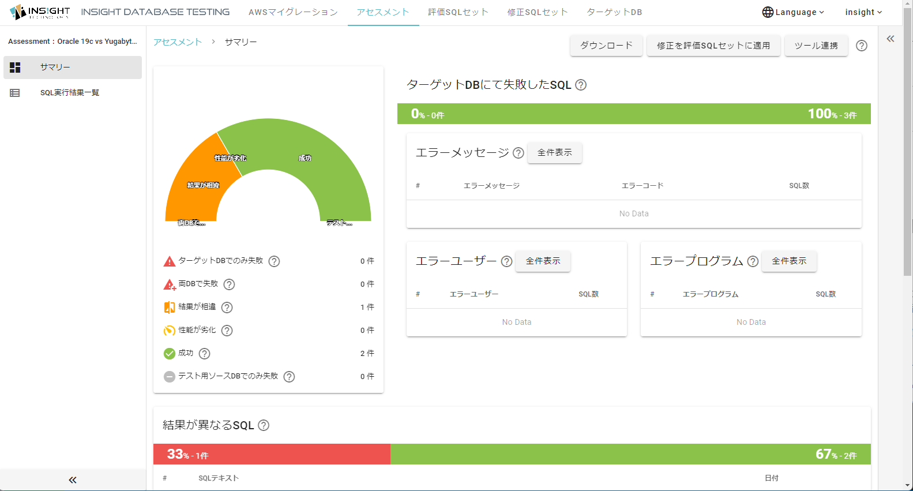Click the 1 件 count for 結果が相違
Viewport: 913px width, 491px height.
pos(367,307)
